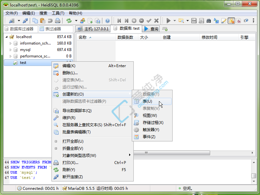The width and height of the screenshot is (260, 195).
Task: Click the binoculars find text icon
Action: [x=209, y=21]
